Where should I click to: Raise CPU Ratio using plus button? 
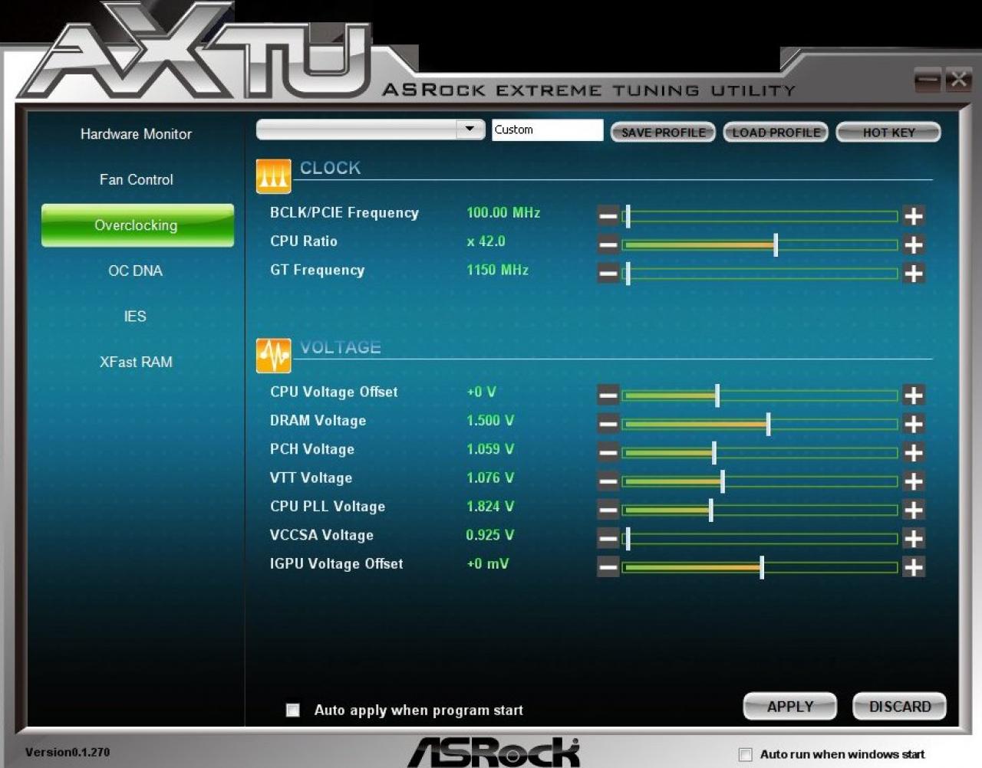pos(913,245)
